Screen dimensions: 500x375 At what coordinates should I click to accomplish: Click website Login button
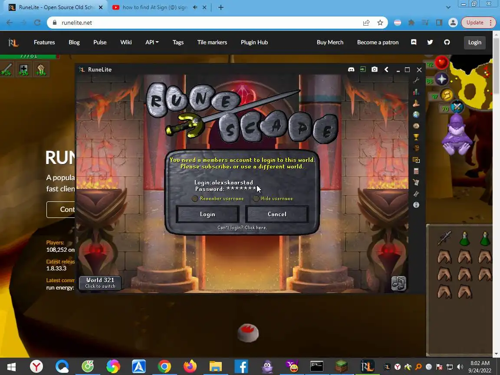click(474, 43)
